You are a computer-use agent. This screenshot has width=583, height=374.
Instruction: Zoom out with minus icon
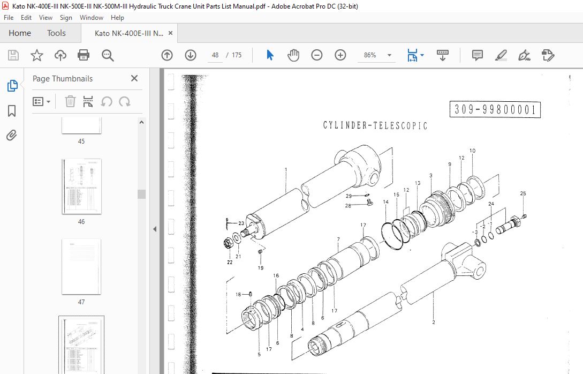(317, 55)
